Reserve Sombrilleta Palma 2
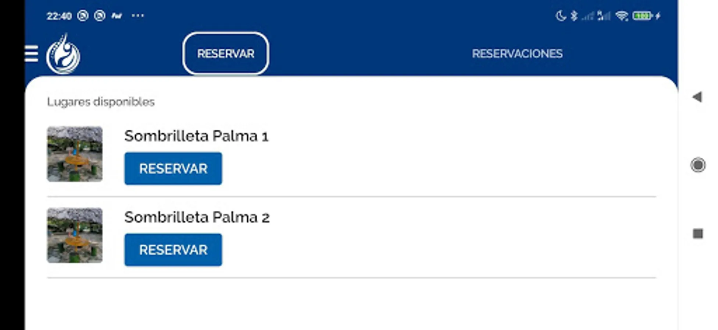 [x=173, y=250]
